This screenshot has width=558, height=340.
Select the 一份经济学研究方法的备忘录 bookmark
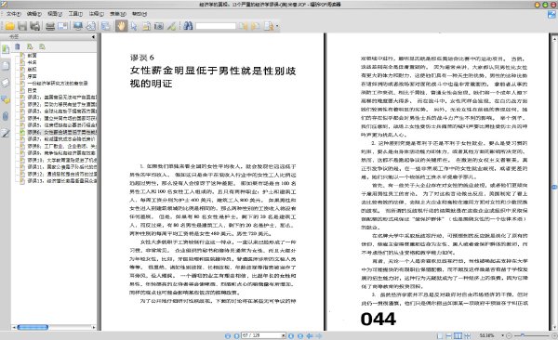58,84
